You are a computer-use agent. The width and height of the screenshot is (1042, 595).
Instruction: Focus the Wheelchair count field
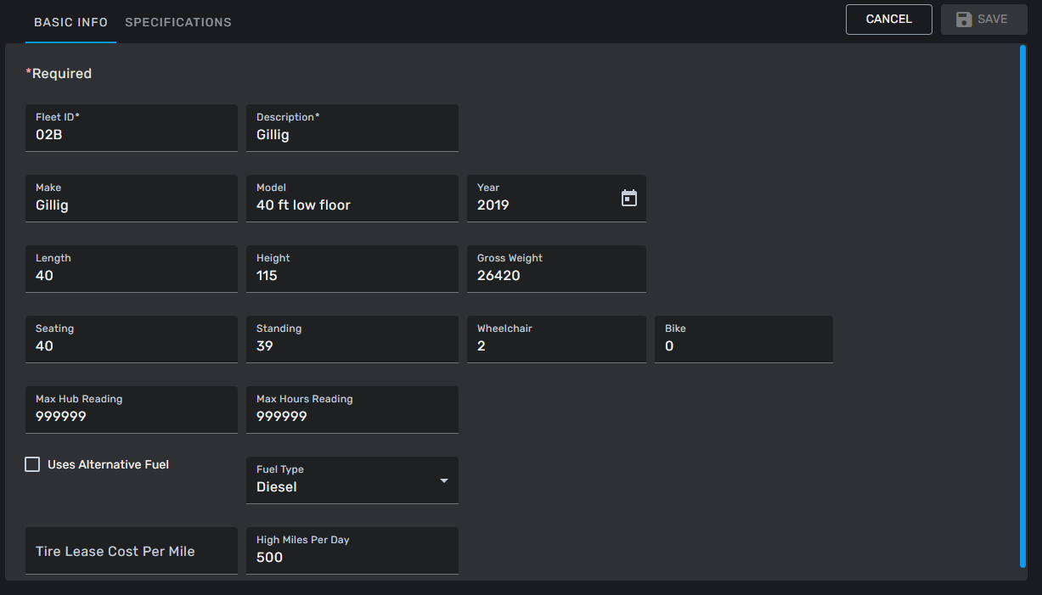[555, 345]
